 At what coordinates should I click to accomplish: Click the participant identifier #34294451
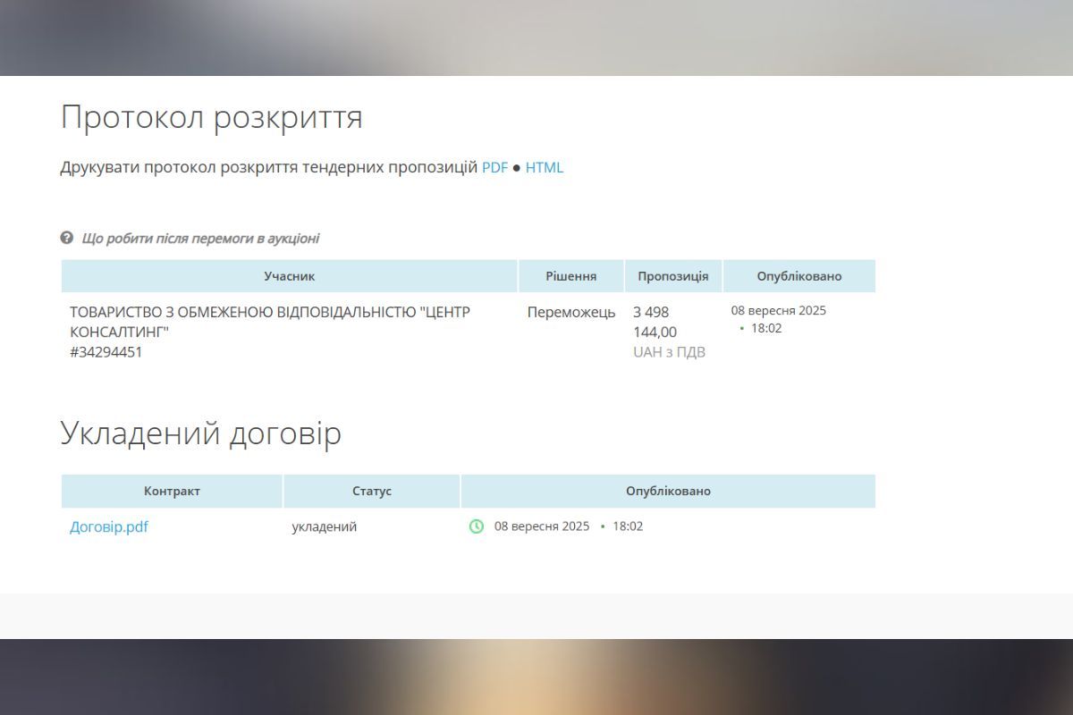[x=107, y=351]
